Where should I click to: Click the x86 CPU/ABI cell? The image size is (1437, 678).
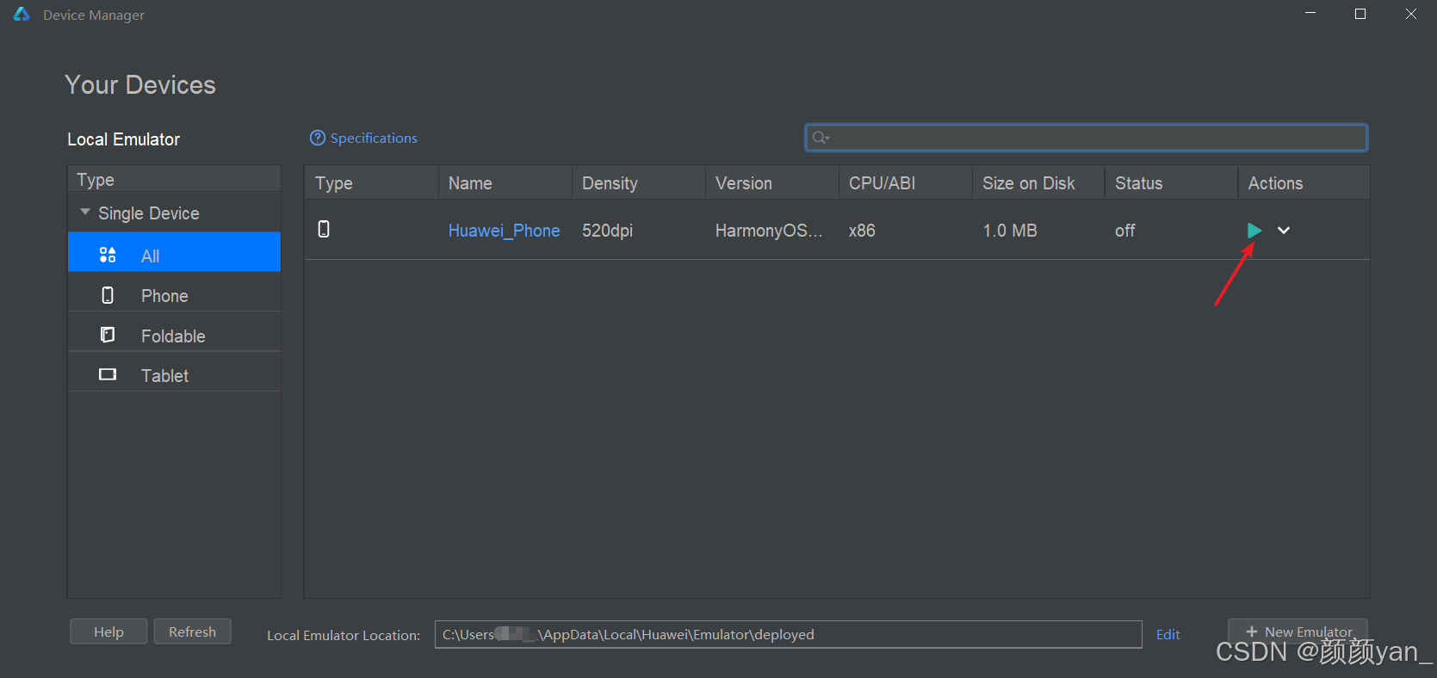862,231
